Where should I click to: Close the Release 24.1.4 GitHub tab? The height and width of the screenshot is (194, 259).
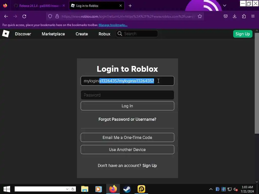[x=63, y=6]
